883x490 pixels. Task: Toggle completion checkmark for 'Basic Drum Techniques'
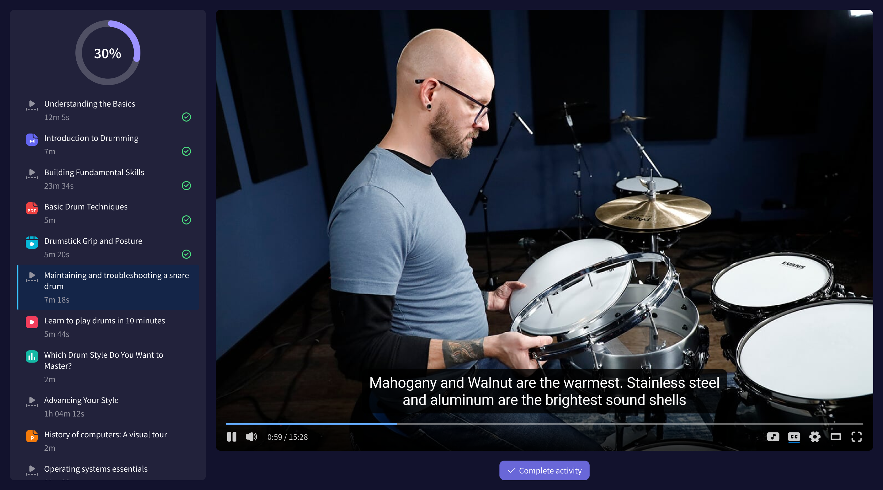[186, 220]
